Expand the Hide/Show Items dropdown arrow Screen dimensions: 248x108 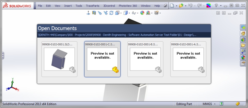coord(138,13)
